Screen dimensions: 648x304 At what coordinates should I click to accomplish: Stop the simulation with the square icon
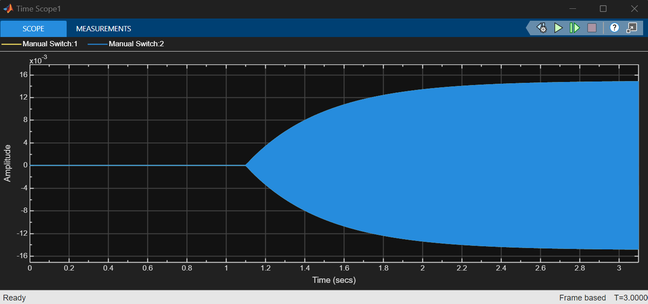point(592,28)
